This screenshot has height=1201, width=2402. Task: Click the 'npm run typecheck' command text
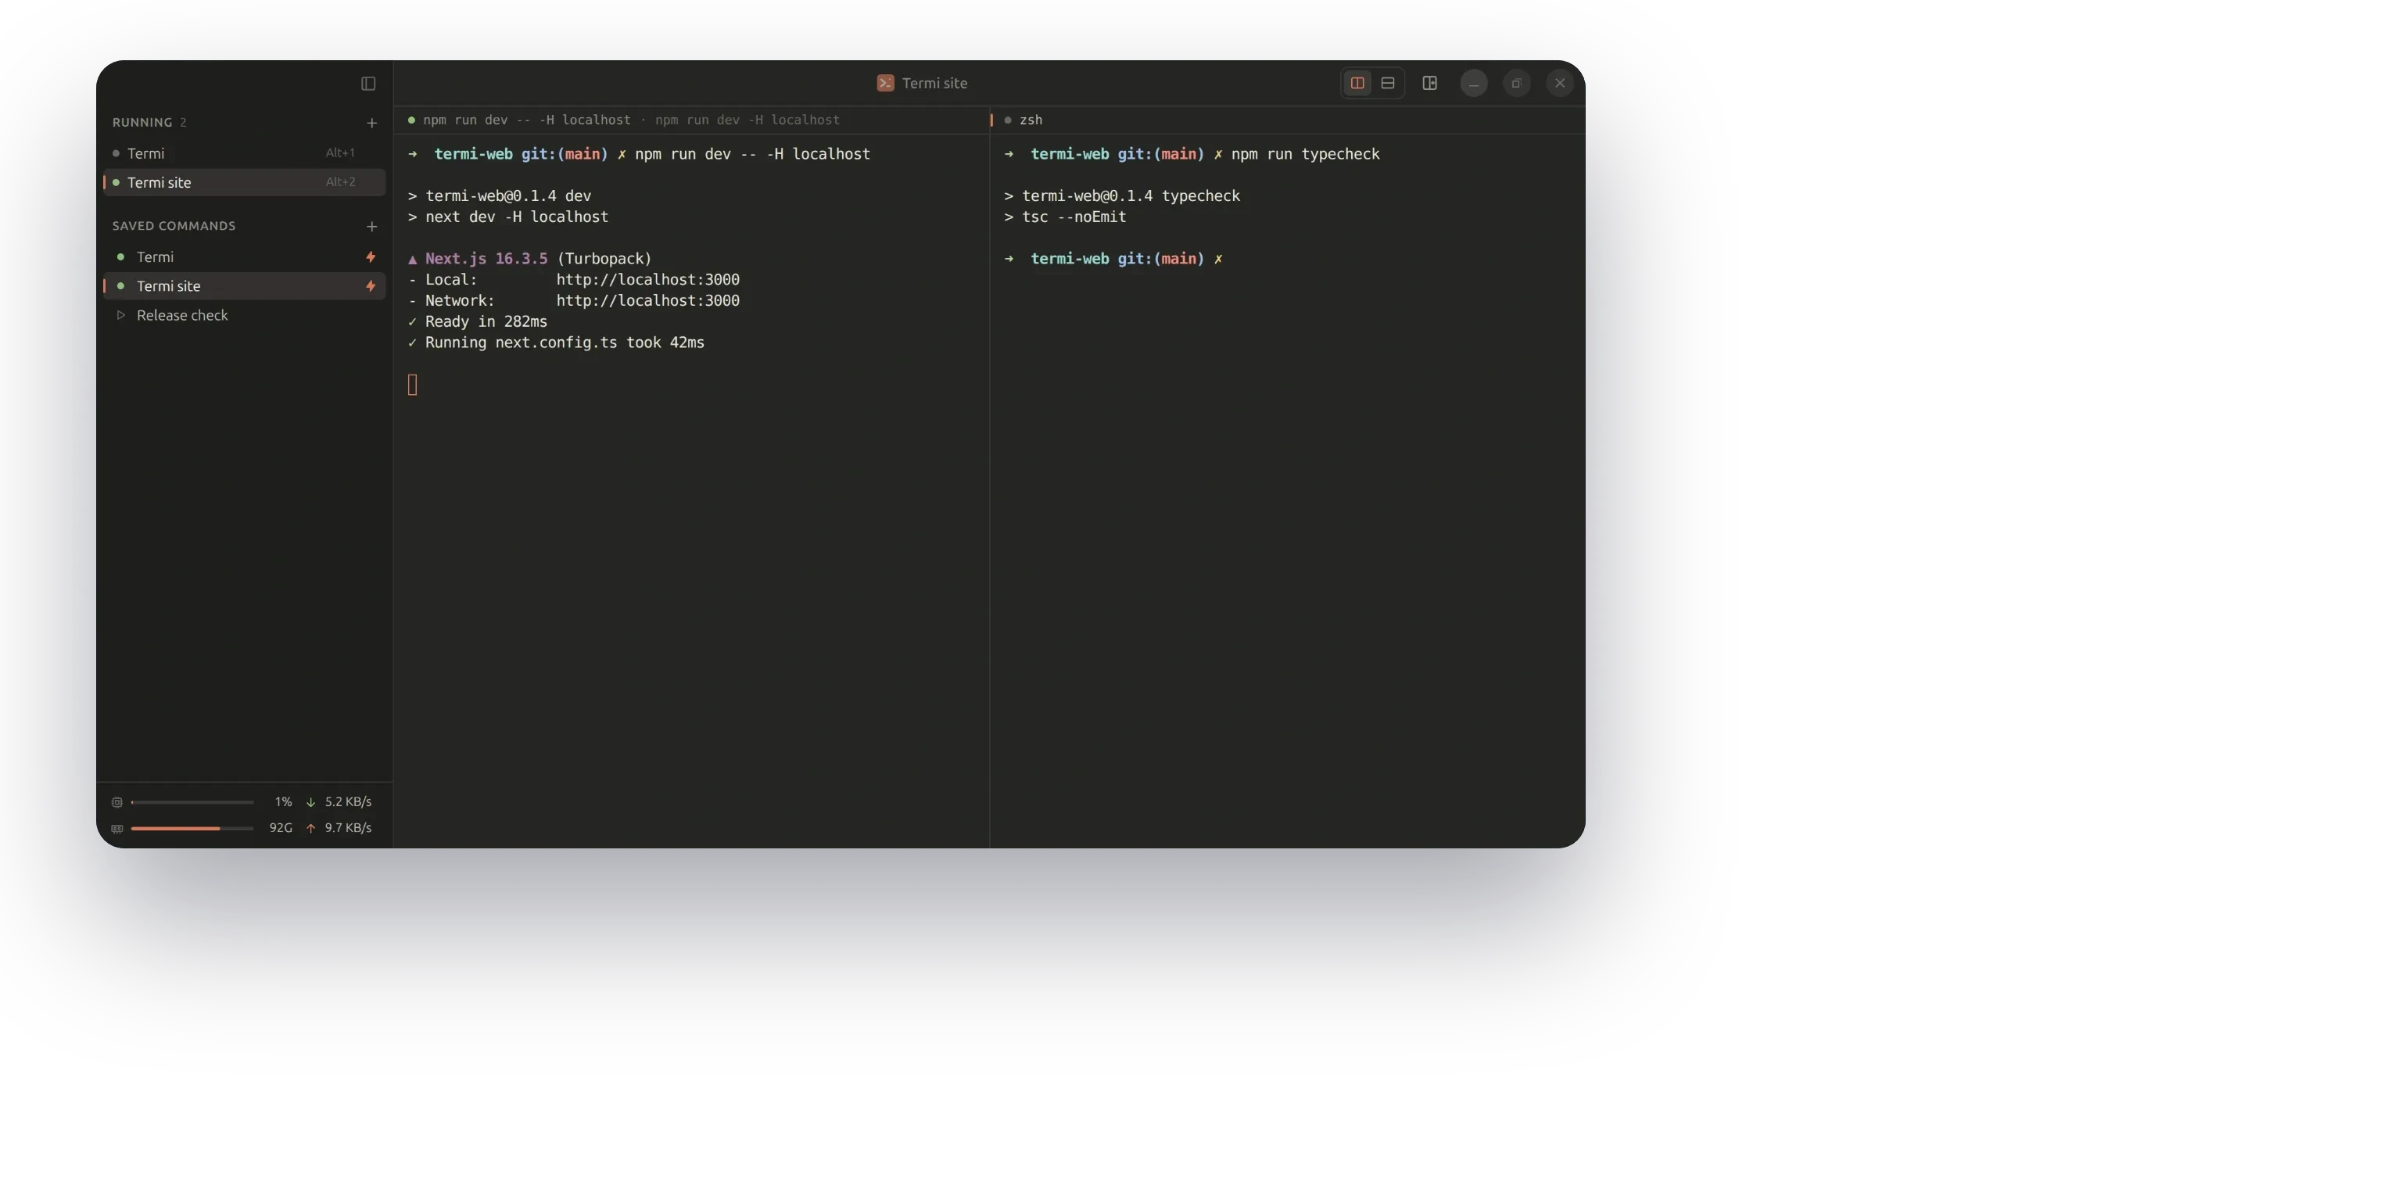pos(1306,155)
